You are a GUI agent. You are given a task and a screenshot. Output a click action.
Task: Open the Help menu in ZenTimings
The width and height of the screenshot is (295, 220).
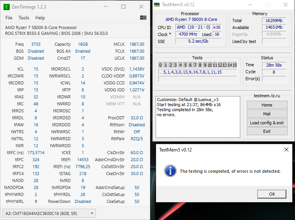(40, 18)
